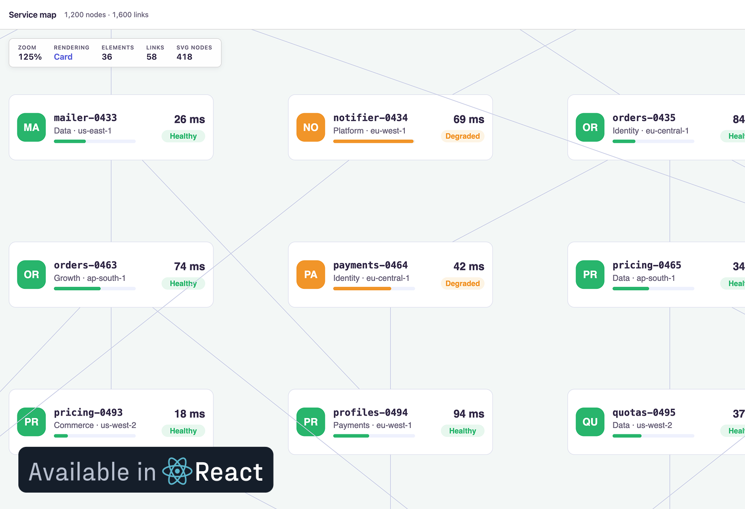Click the 74 ms latency on orders-0463
This screenshot has height=509, width=745.
pyautogui.click(x=190, y=266)
